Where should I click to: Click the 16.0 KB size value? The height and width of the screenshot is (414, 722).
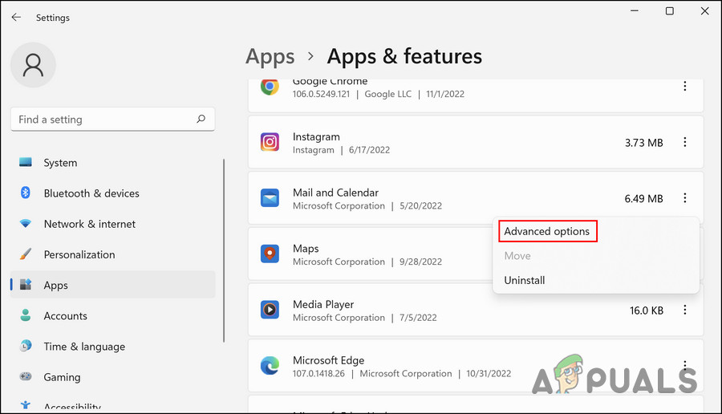(647, 310)
